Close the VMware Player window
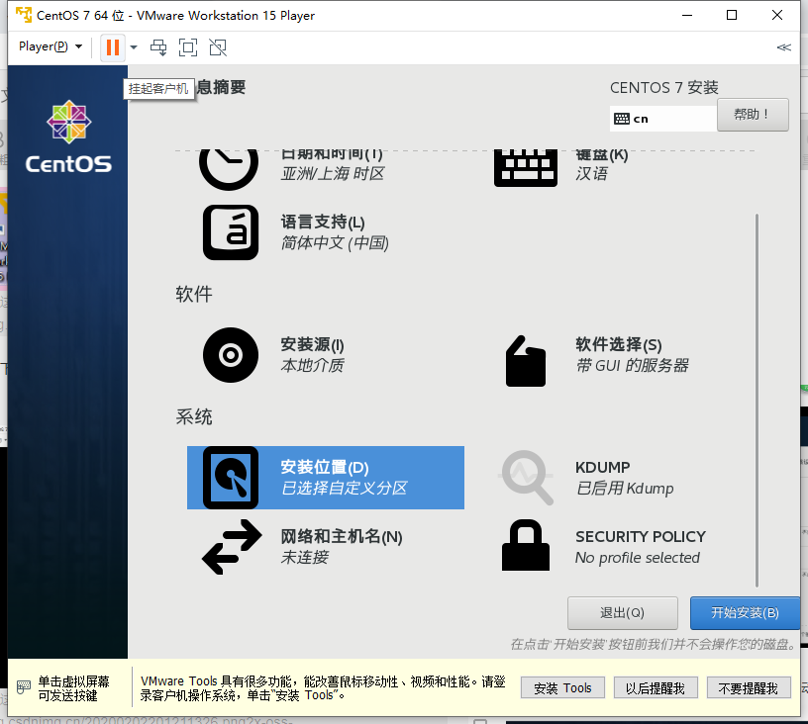The image size is (808, 724). click(x=777, y=15)
